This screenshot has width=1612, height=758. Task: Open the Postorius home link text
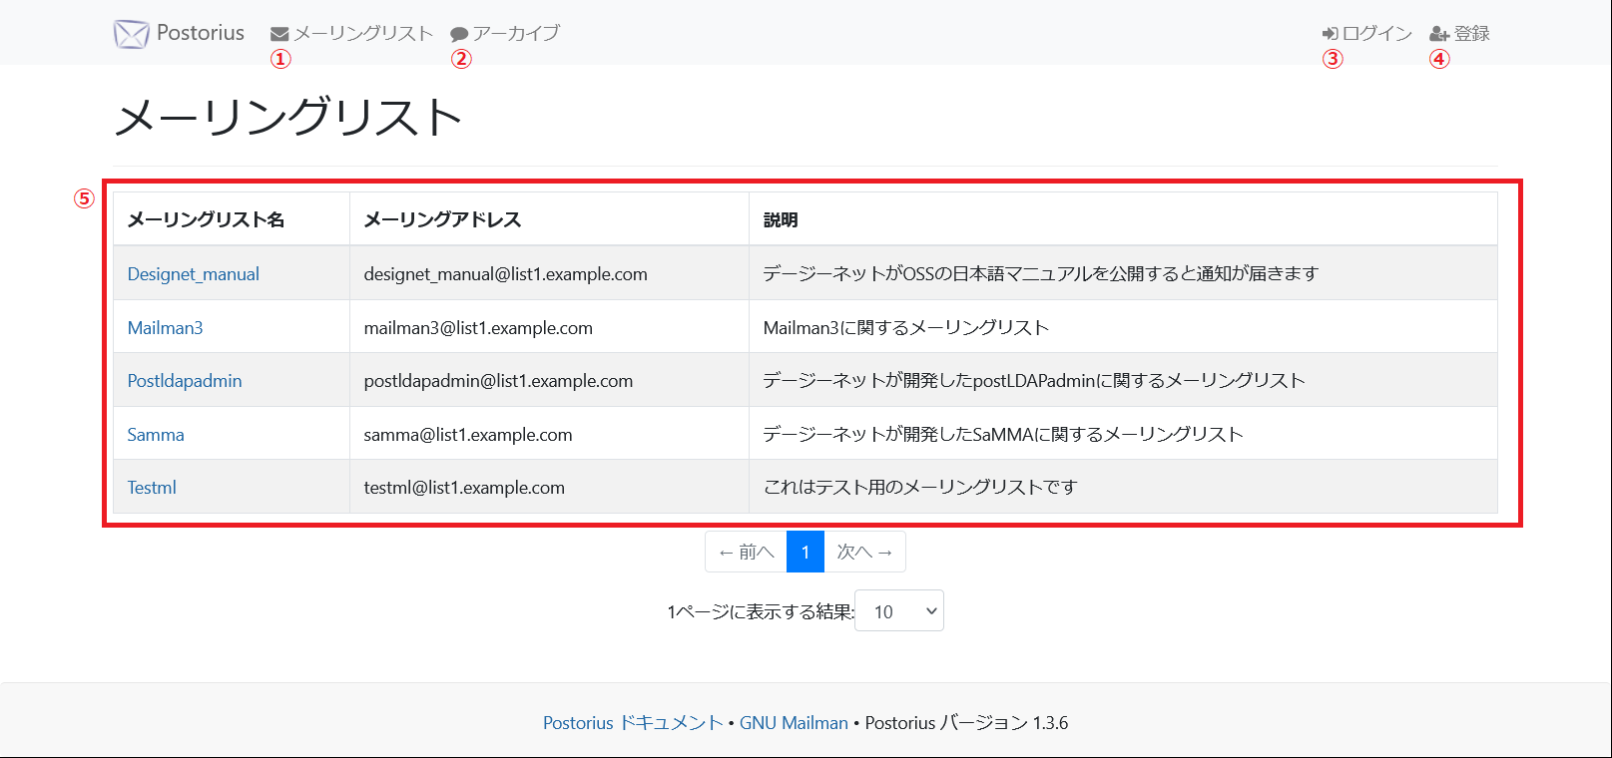click(x=201, y=33)
